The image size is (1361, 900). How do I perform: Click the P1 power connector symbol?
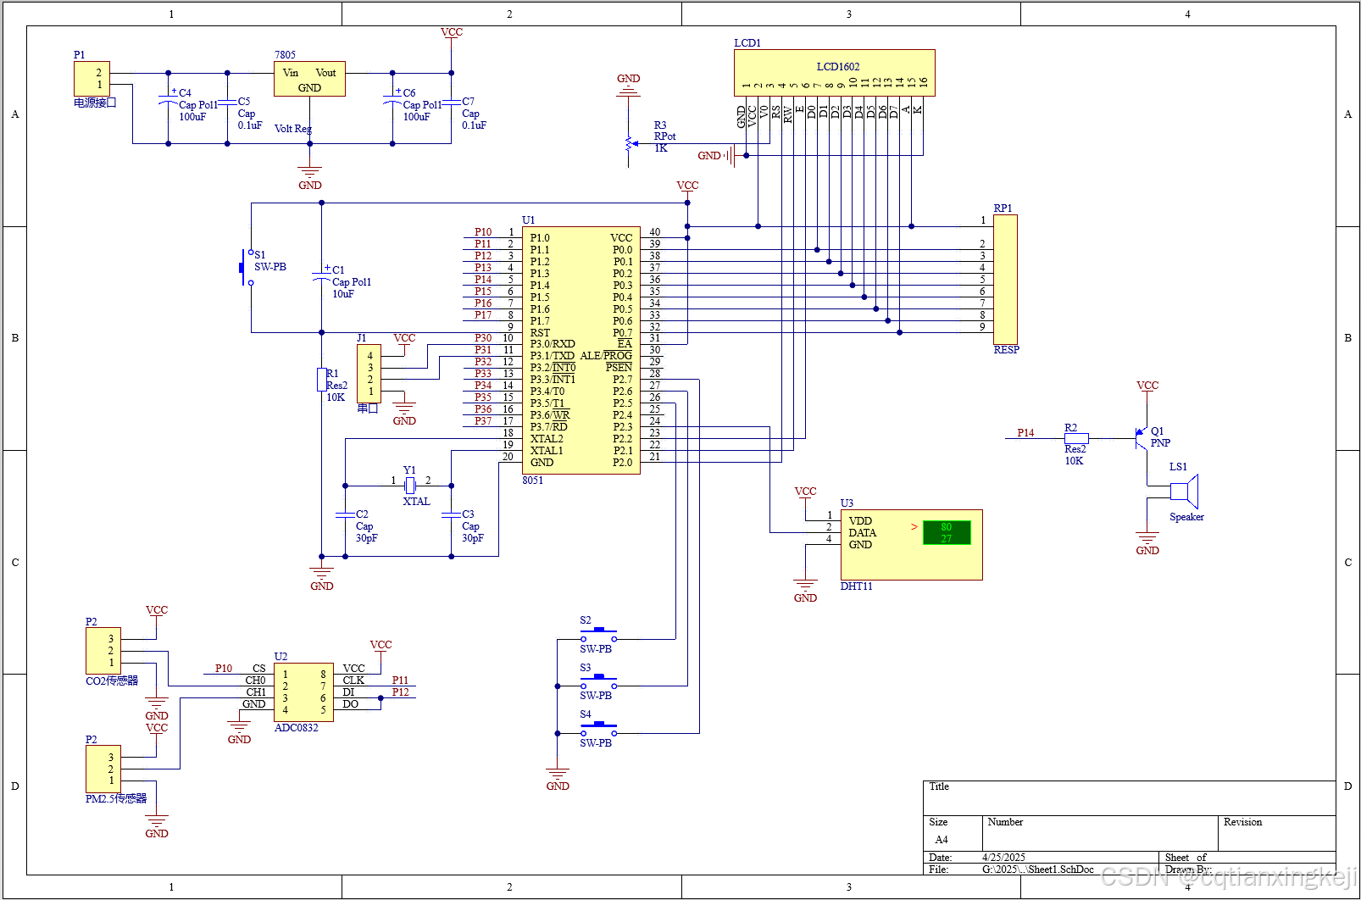(x=92, y=79)
